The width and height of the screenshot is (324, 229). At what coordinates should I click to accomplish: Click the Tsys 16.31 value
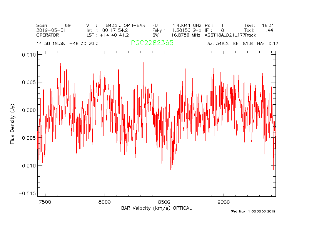coord(259,25)
